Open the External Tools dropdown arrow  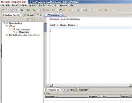(38, 10)
